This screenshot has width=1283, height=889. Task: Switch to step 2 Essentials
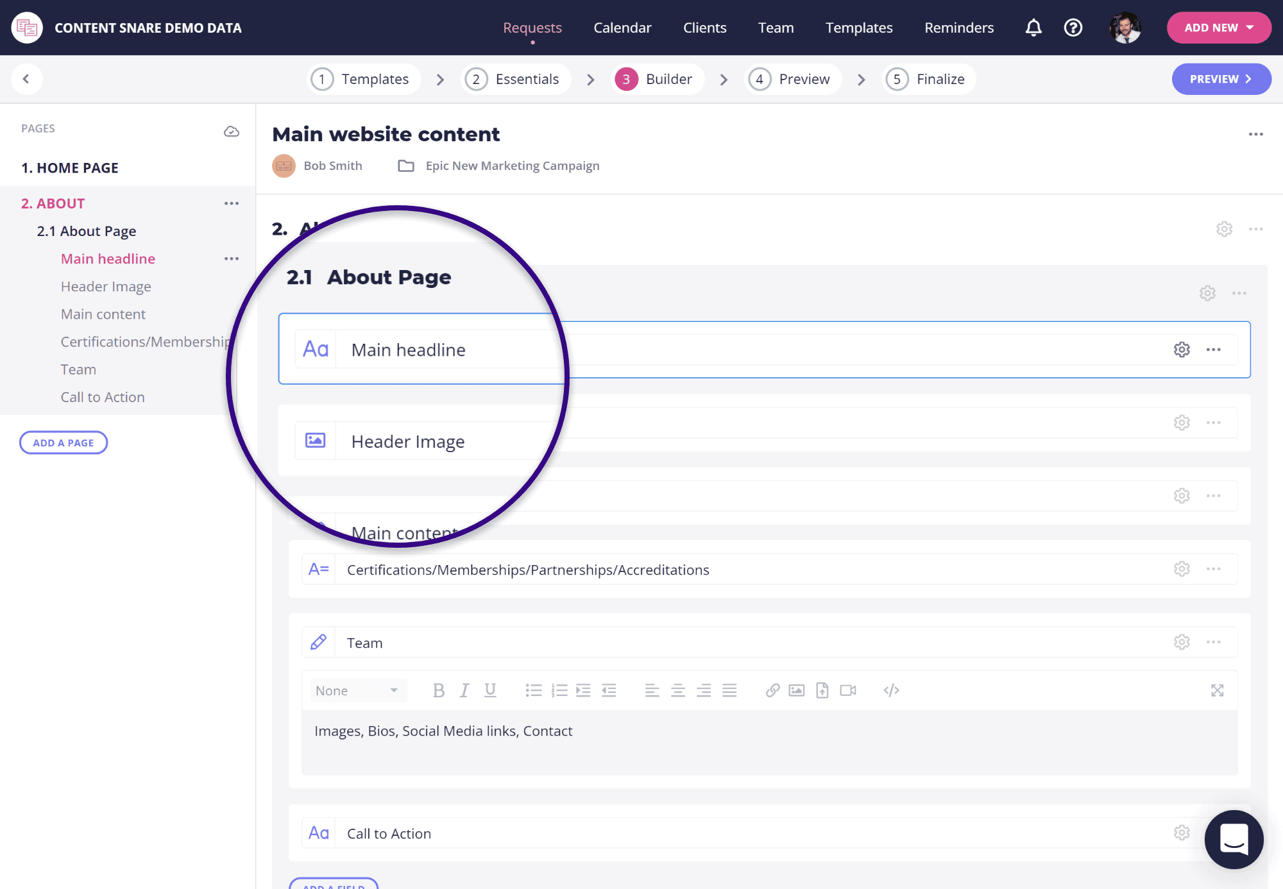[x=515, y=79]
